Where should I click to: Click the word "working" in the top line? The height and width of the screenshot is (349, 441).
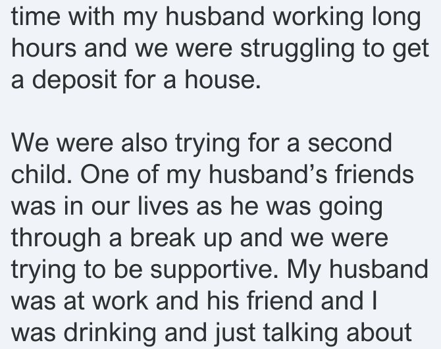click(318, 17)
